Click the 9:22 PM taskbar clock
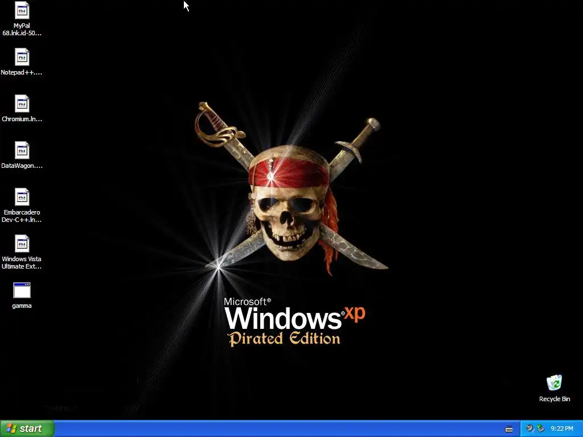The image size is (583, 437). pos(562,428)
